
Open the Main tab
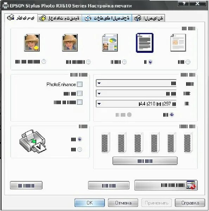(21, 18)
